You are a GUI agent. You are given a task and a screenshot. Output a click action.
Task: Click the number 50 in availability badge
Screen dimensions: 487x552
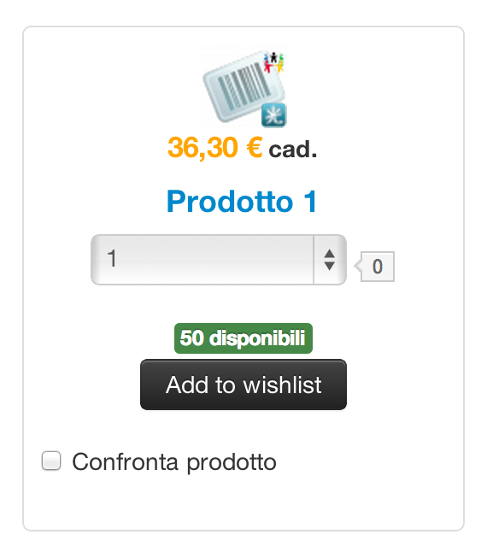[x=191, y=338]
